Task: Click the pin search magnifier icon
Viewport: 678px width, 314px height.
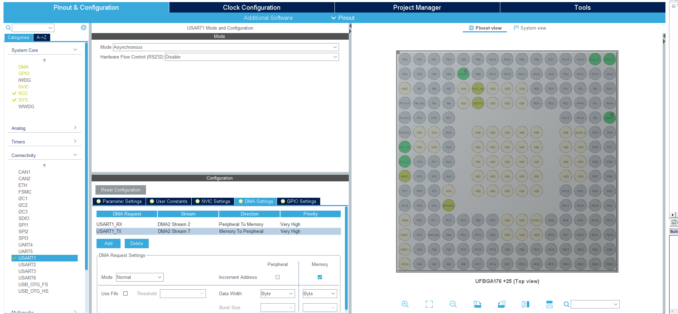Action: [x=567, y=304]
